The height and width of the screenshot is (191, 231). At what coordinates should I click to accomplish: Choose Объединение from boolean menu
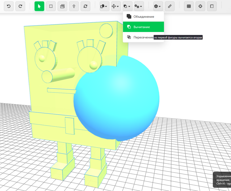click(143, 16)
